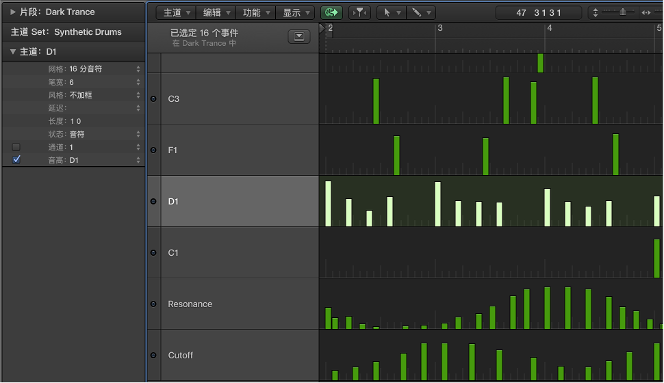Click the Catch Playhead filter icon
The height and width of the screenshot is (383, 664).
[359, 12]
